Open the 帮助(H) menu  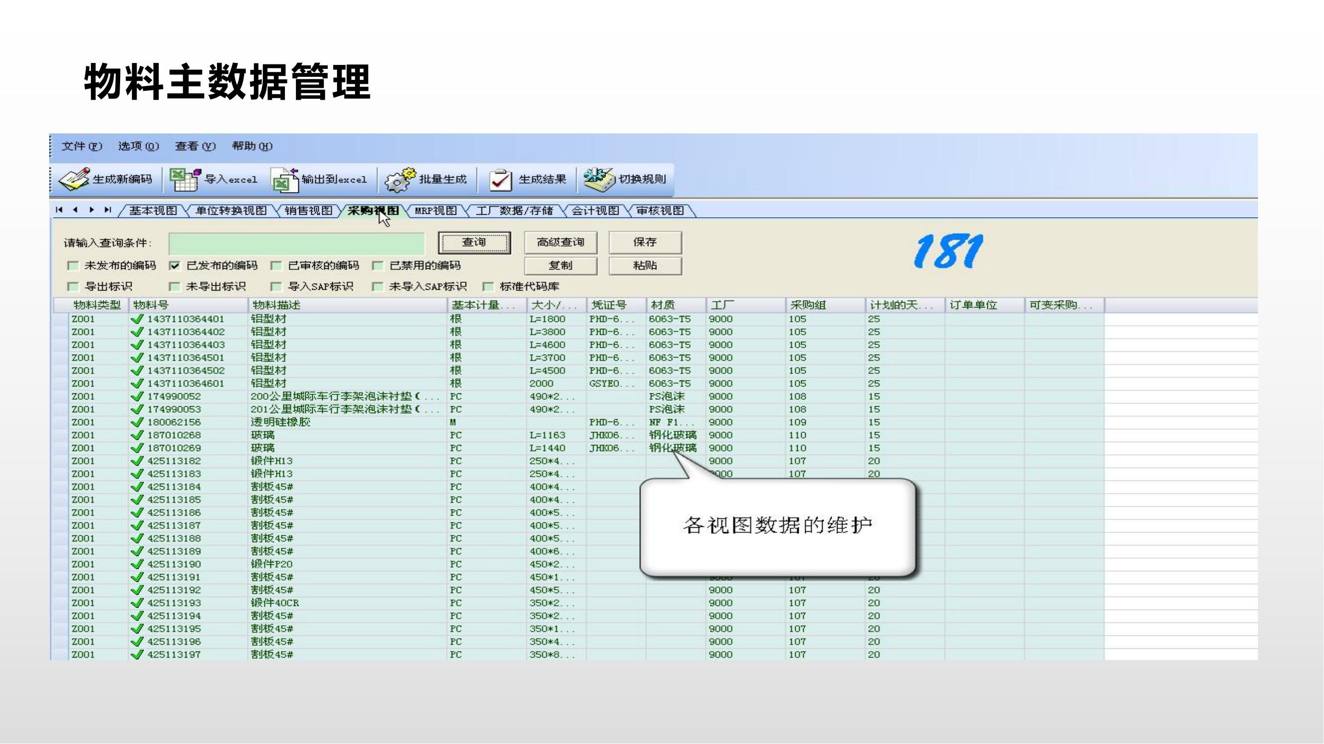click(x=252, y=146)
